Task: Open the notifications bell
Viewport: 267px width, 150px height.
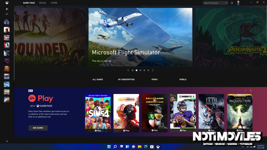Action: pyautogui.click(x=232, y=3)
